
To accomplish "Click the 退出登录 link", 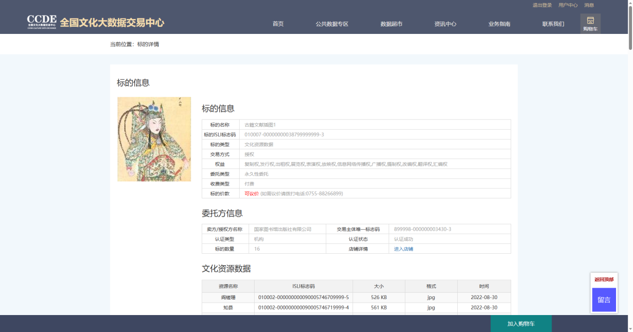I will [542, 5].
